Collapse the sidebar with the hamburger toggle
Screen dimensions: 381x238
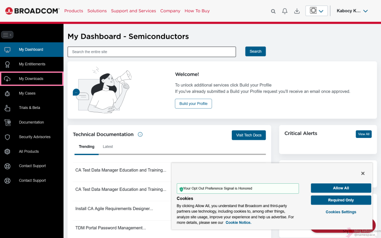[x=7, y=35]
